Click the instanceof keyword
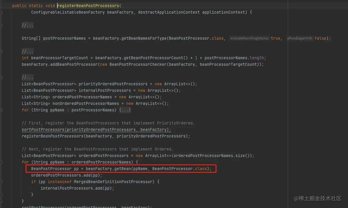 59,182
